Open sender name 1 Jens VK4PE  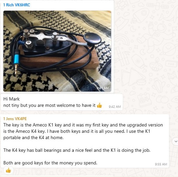pos(15,119)
